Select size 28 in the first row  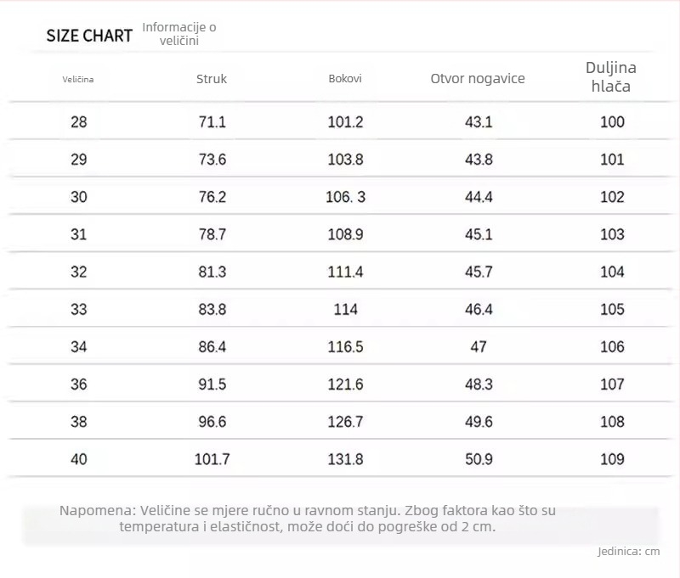coord(79,122)
